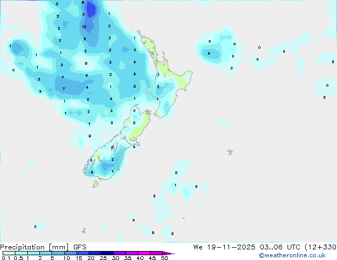Click the 5–10 mm legend color
This screenshot has height=260, width=337.
tap(58, 253)
